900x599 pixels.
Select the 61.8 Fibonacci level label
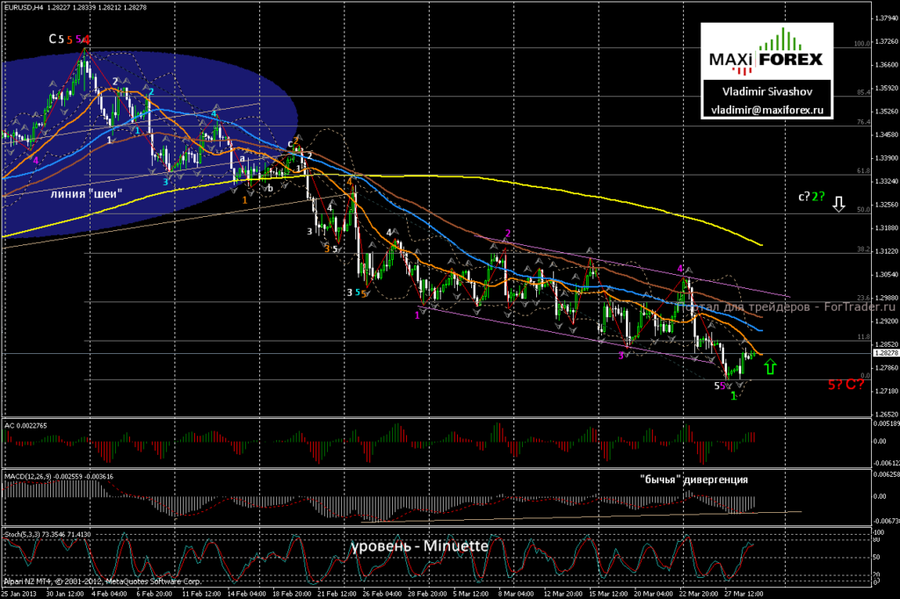coord(863,171)
